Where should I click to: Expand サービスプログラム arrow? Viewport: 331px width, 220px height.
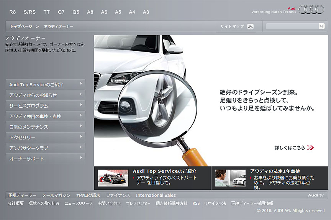(81, 105)
